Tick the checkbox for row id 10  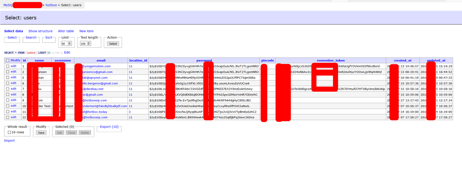tap(8, 105)
